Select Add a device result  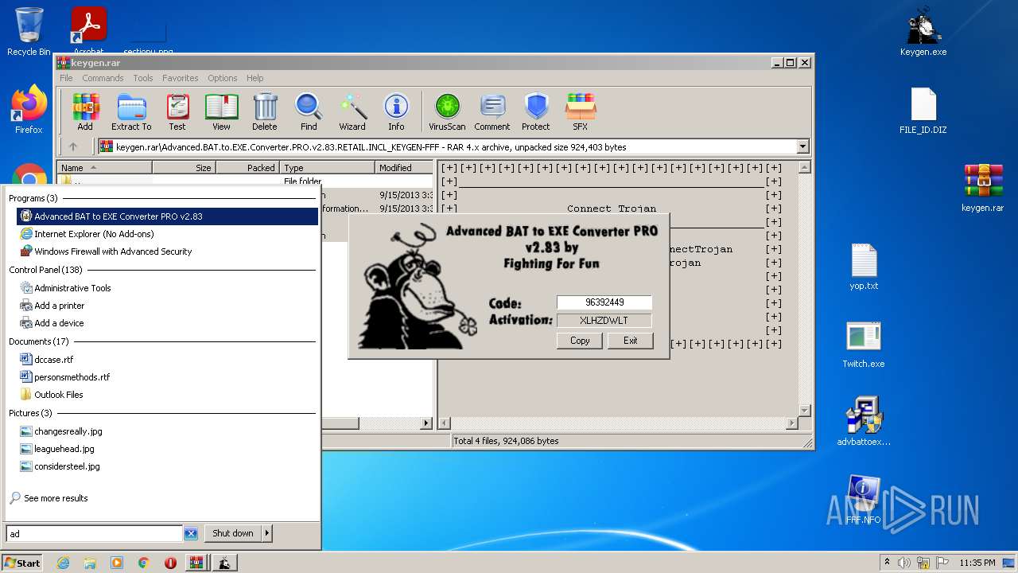point(167,323)
